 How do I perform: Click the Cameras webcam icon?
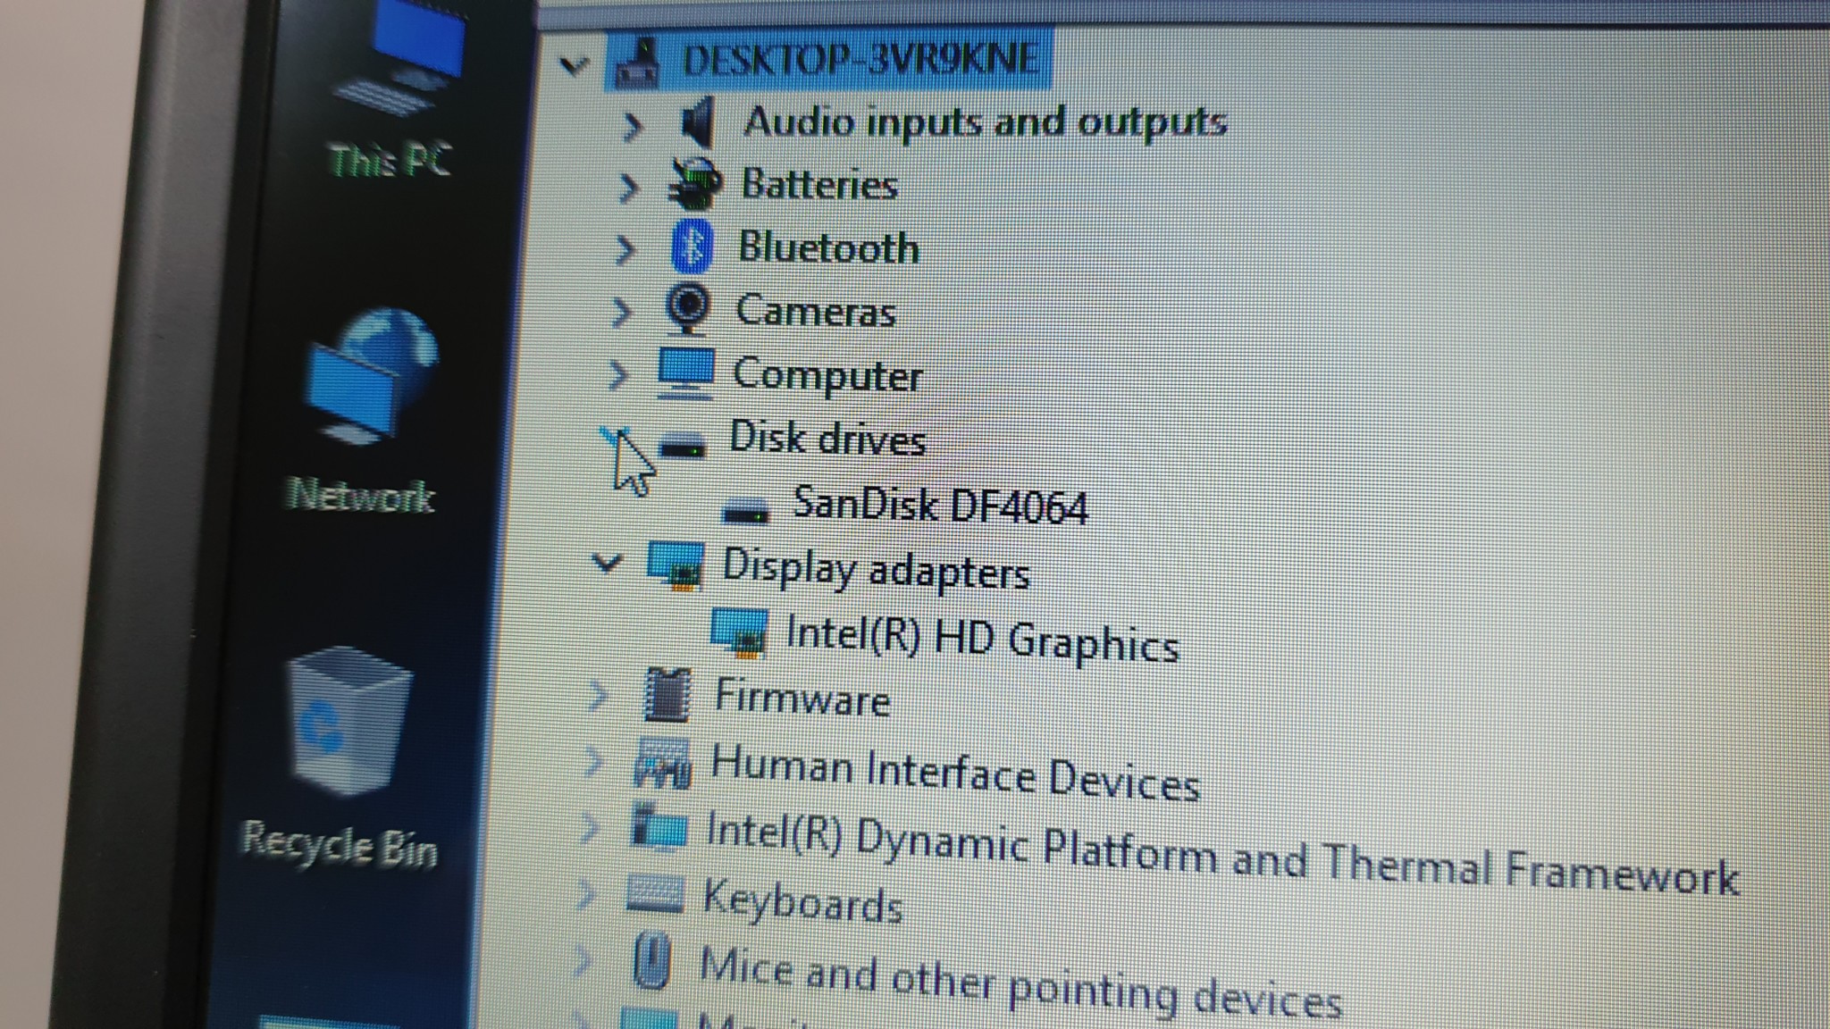point(688,309)
